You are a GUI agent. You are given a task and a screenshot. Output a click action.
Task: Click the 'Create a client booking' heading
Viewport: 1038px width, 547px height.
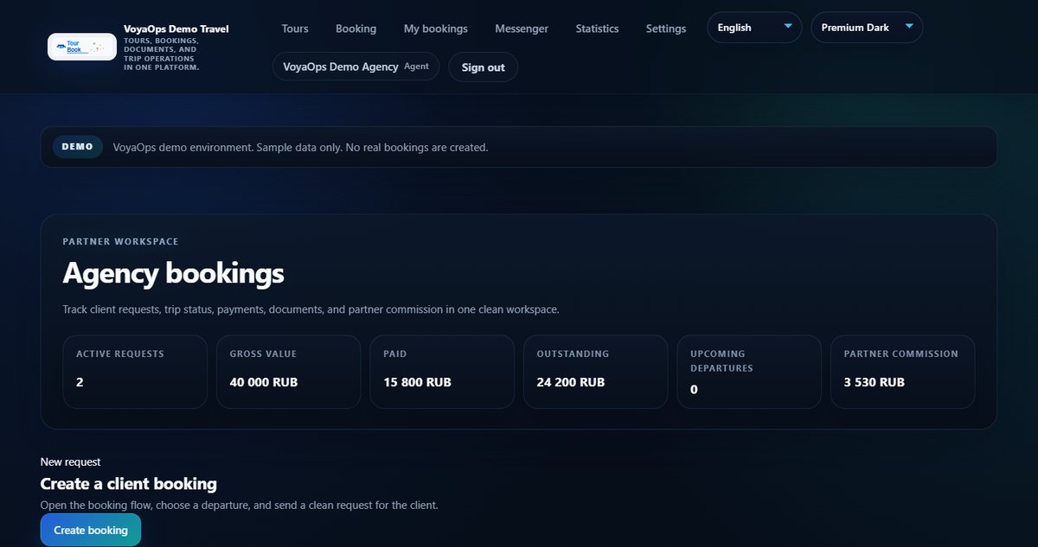(129, 484)
